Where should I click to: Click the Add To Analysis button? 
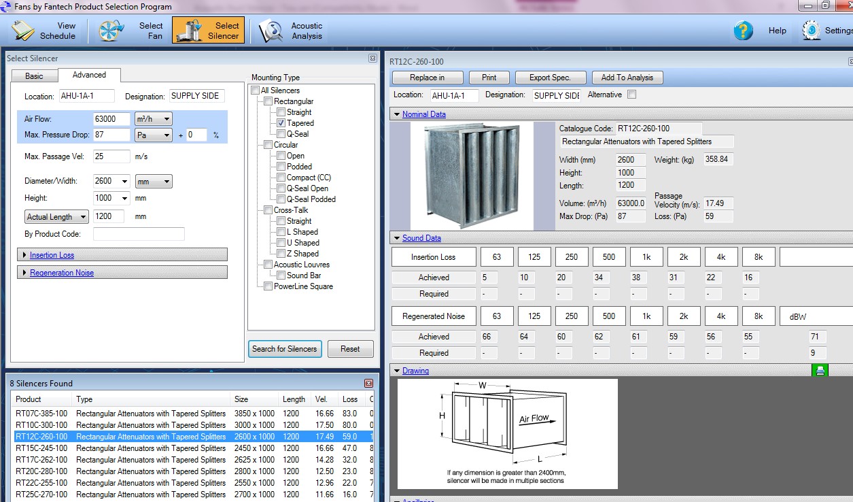pyautogui.click(x=627, y=78)
